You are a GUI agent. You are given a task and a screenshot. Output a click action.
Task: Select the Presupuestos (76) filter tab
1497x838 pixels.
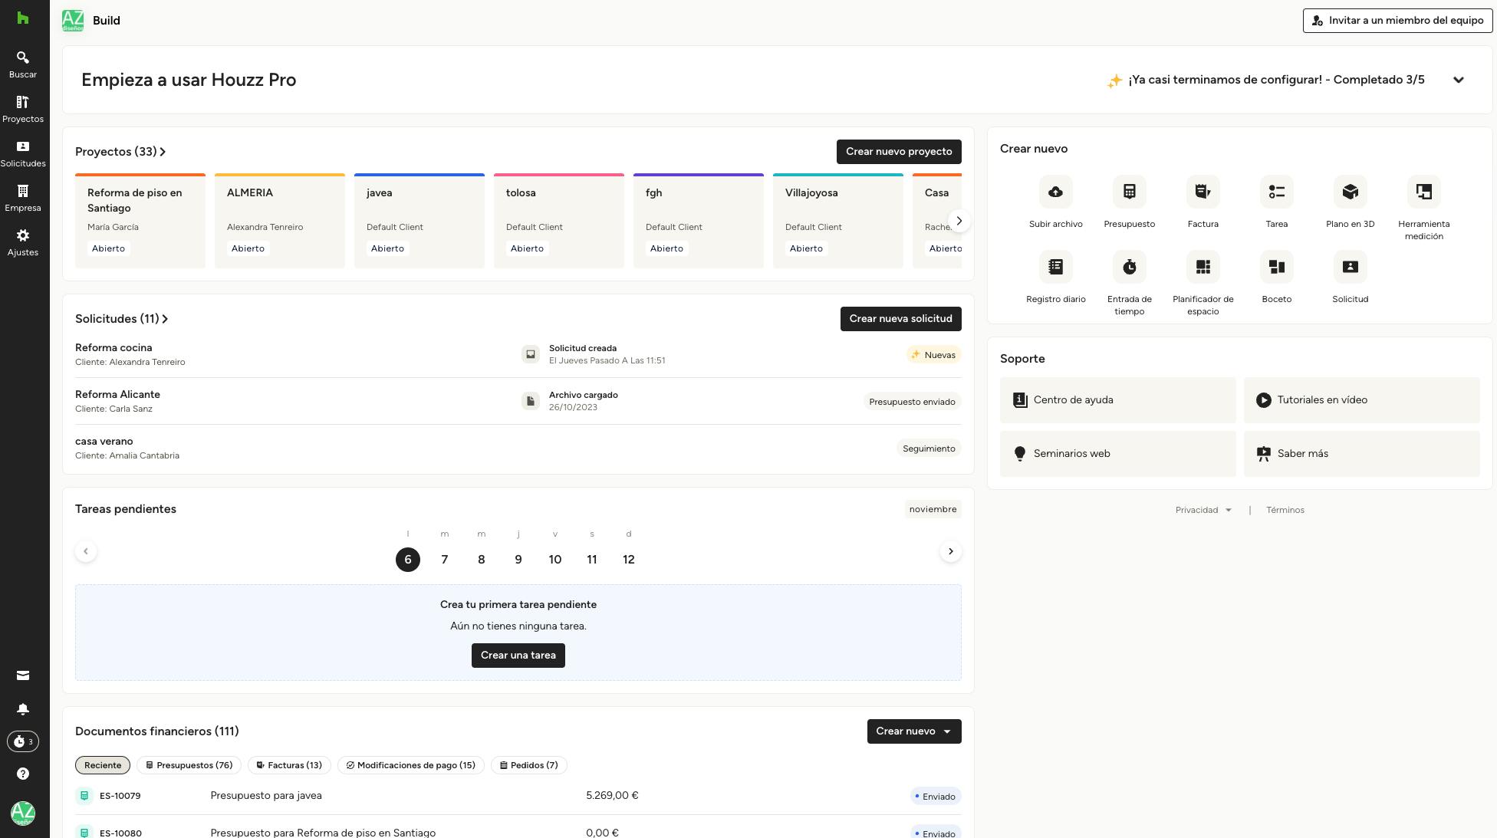[189, 765]
